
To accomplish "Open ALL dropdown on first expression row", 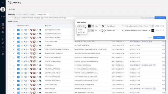I will (97, 26).
